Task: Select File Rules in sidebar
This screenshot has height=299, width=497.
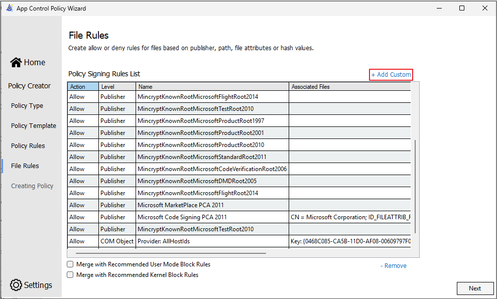Action: tap(25, 166)
